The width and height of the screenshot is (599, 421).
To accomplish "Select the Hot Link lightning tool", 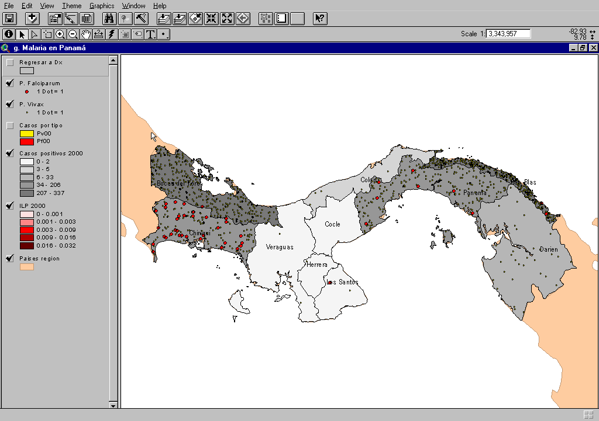I will [x=112, y=34].
